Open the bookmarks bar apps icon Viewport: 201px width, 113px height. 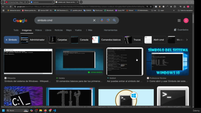point(3,10)
